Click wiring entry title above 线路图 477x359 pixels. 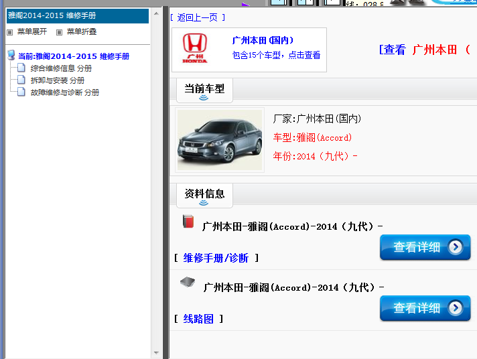click(x=293, y=287)
